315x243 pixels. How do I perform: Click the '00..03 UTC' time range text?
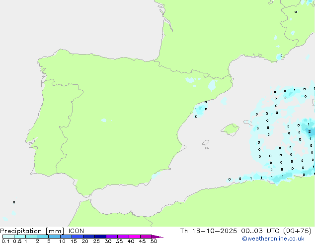(260, 231)
